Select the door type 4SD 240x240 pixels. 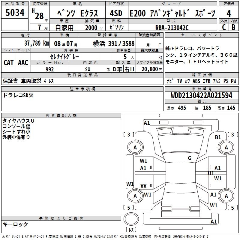coord(116,13)
